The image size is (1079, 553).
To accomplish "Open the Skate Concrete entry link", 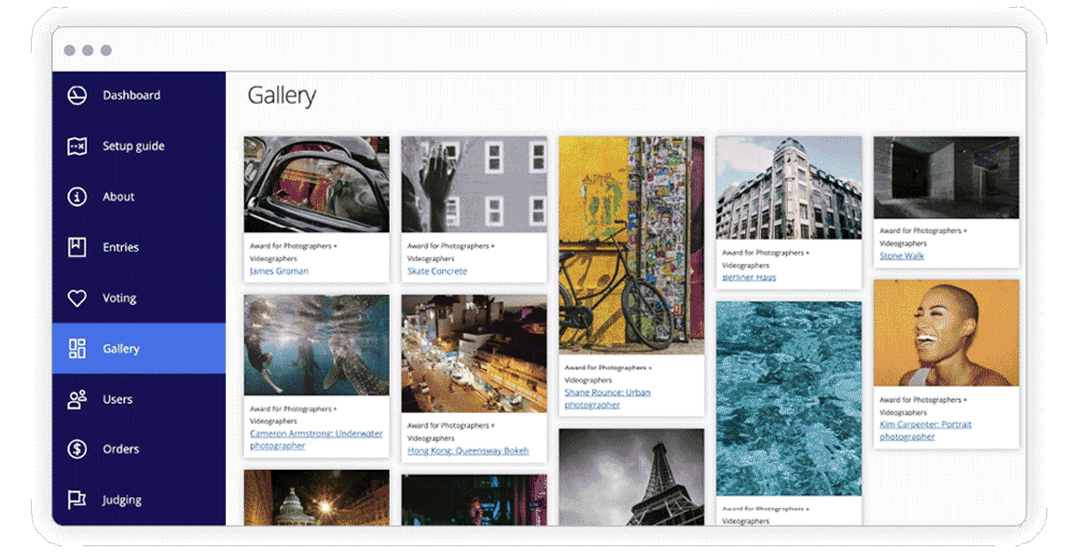I will (x=437, y=270).
